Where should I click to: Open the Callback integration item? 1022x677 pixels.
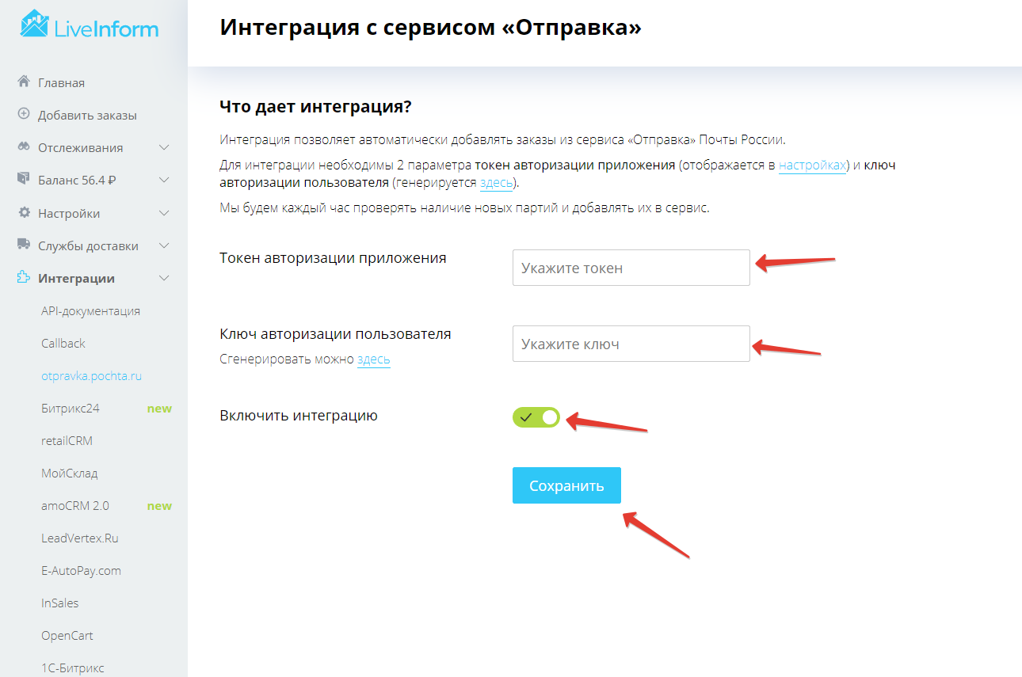coord(63,343)
